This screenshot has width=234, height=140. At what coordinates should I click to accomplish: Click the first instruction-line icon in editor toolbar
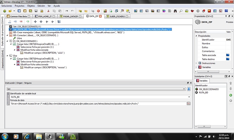pyautogui.click(x=9, y=22)
